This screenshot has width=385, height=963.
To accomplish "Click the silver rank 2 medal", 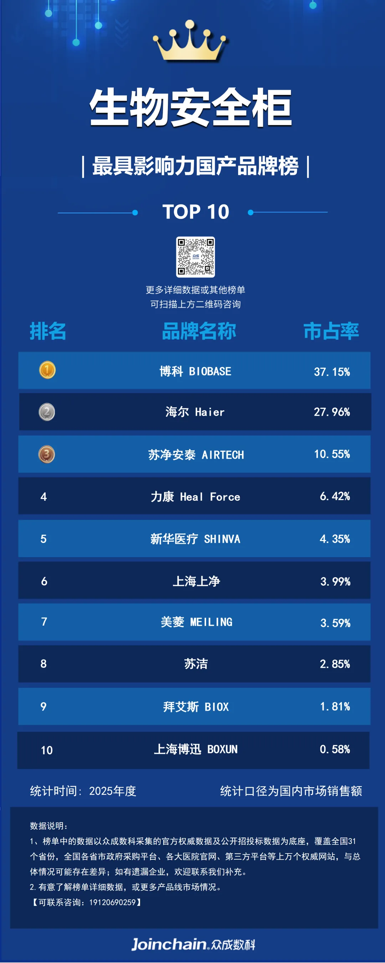I will (x=47, y=412).
